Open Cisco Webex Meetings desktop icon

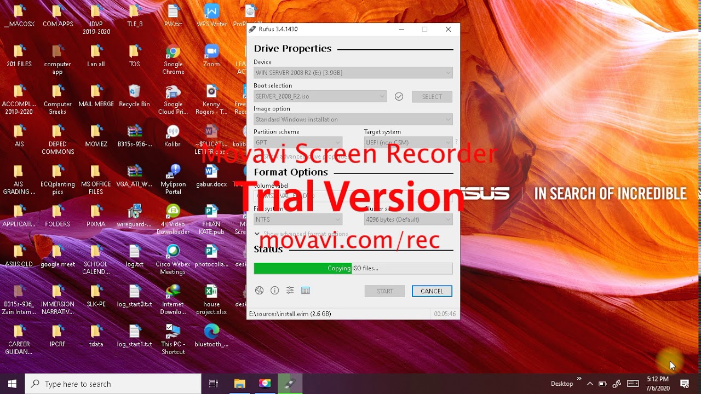(173, 260)
